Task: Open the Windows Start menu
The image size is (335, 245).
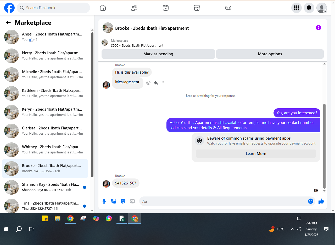Action: click(x=7, y=229)
